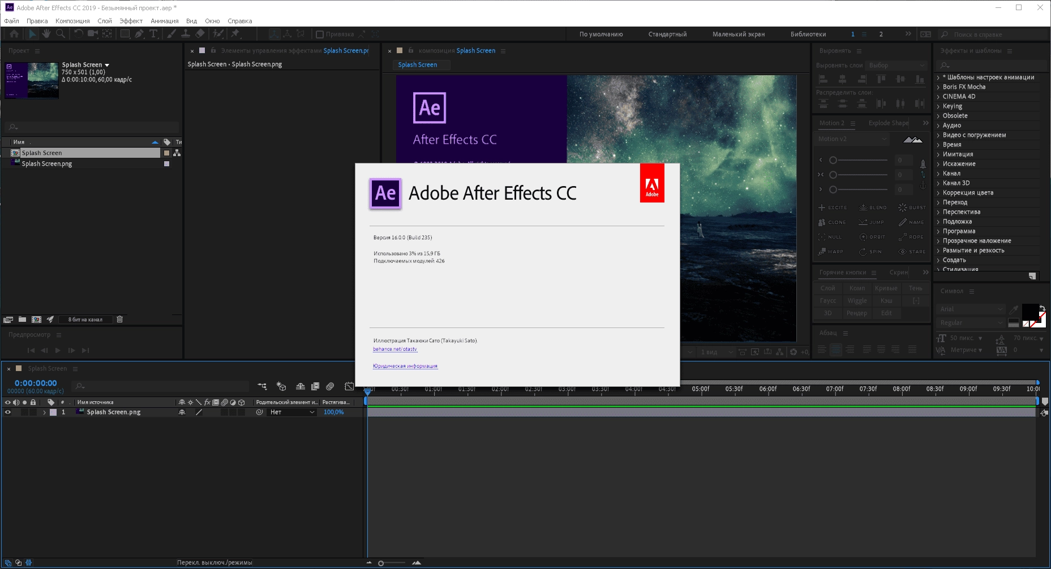Open the Справка menu

239,21
